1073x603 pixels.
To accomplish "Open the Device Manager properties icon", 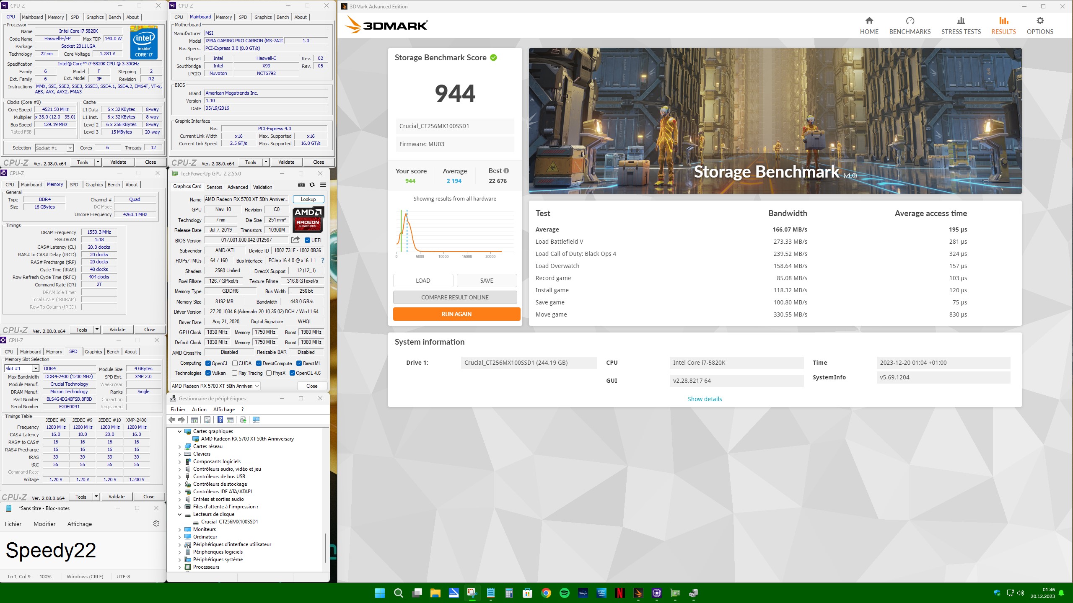I will pyautogui.click(x=207, y=420).
